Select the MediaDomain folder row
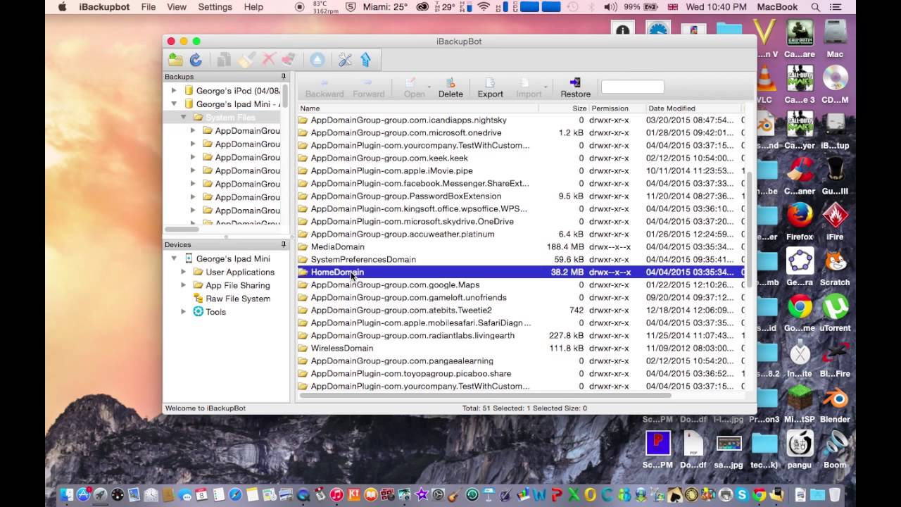901x507 pixels. (521, 246)
